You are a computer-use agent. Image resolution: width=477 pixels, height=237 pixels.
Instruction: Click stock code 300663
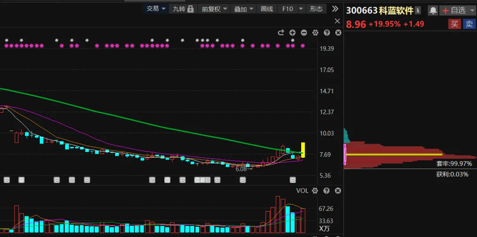click(361, 11)
